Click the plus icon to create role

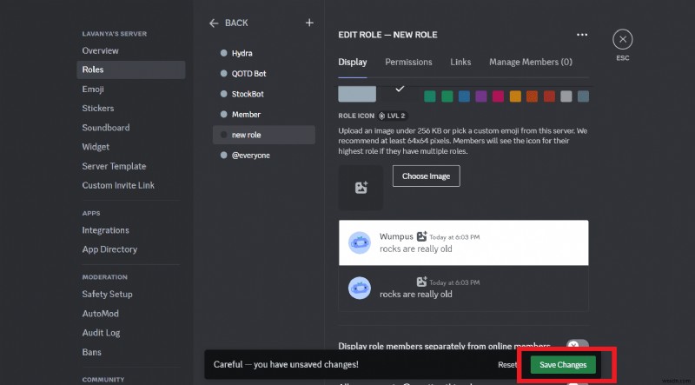[x=309, y=23]
